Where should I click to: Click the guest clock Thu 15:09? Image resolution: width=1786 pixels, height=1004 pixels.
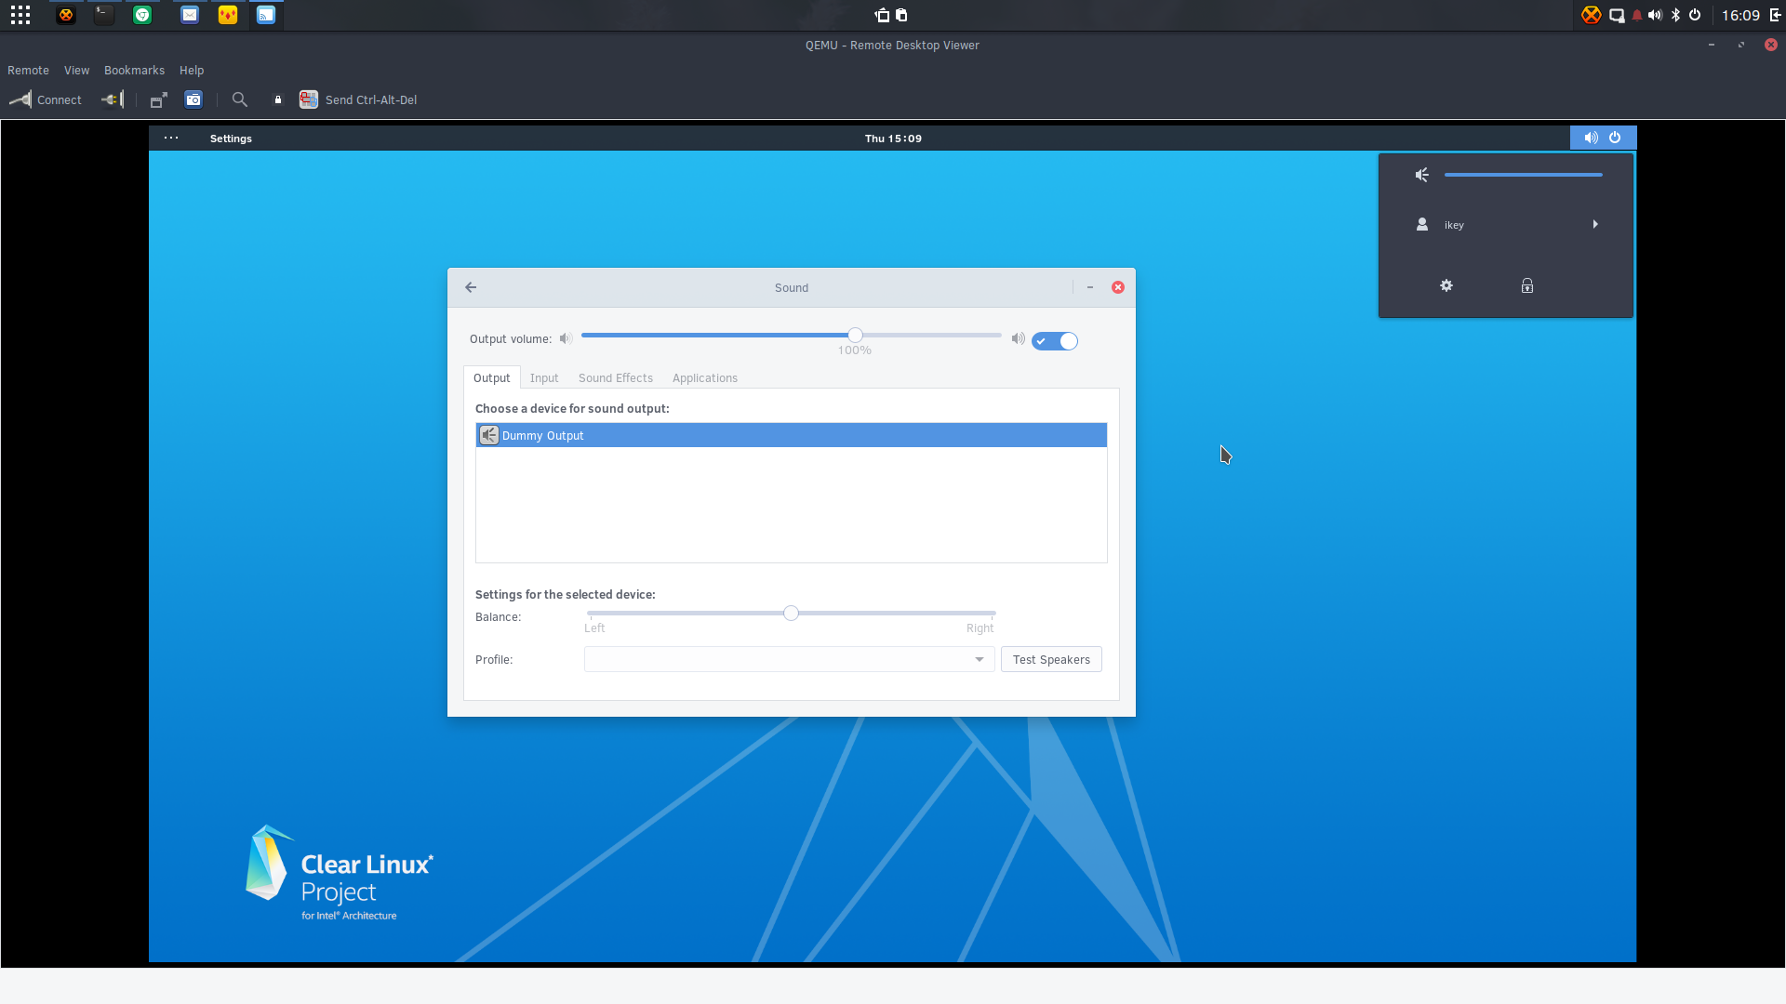click(x=893, y=139)
